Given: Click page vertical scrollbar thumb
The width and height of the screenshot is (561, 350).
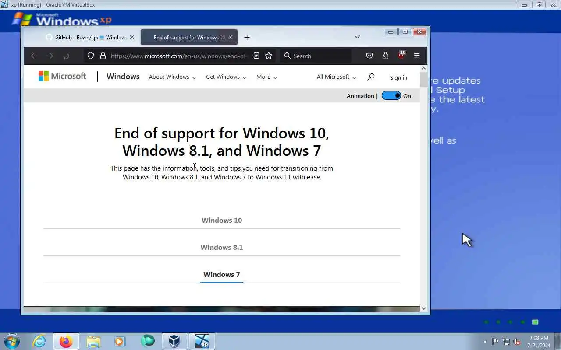Looking at the screenshot, I should (423, 80).
